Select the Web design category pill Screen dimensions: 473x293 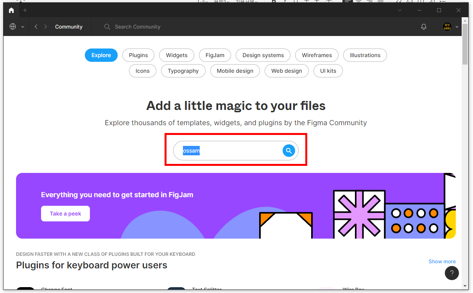point(287,71)
